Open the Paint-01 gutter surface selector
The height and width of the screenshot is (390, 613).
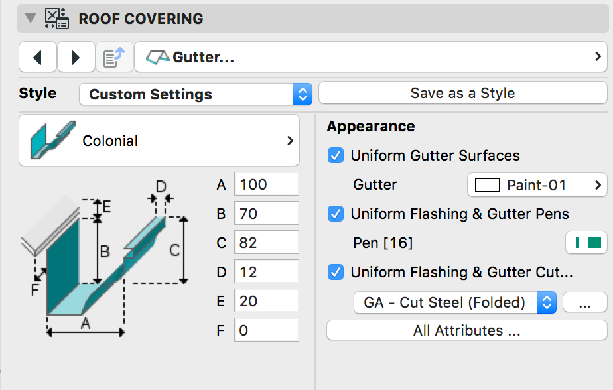(x=537, y=185)
